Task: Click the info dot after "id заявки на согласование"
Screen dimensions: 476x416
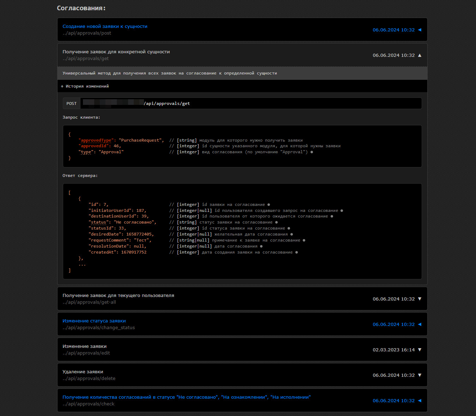Action: pos(269,205)
